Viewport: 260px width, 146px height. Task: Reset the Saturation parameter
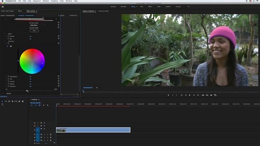58,86
